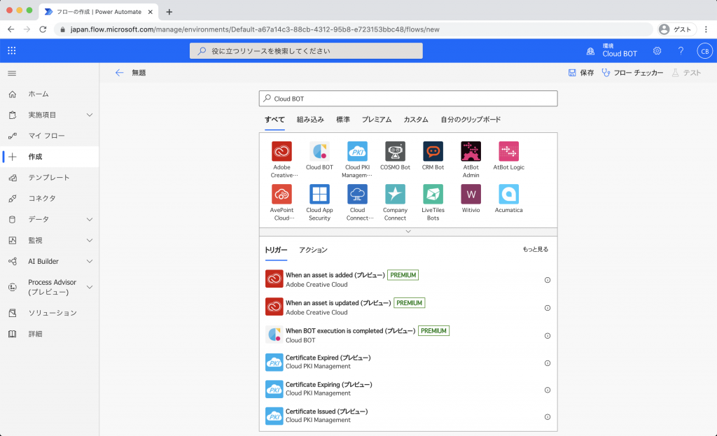
Task: Click the 保存 save button
Action: point(580,73)
